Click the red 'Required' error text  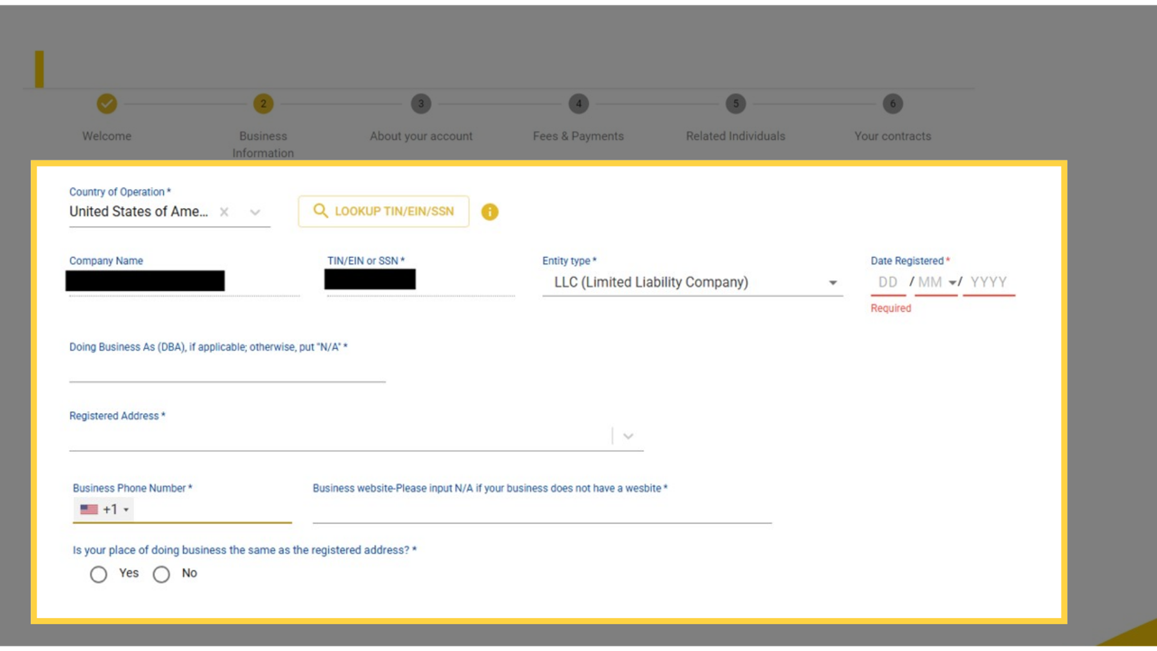(891, 309)
